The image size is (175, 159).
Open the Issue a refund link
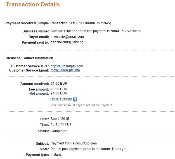pos(61,99)
